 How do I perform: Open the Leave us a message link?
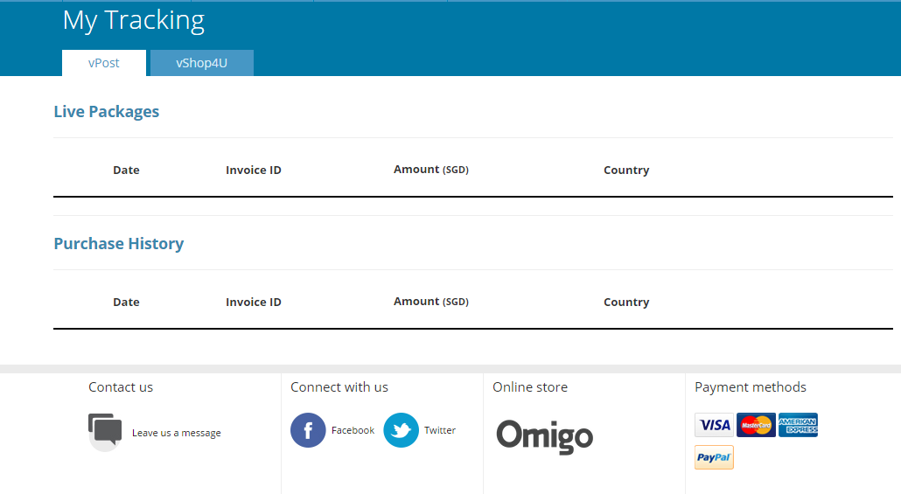(x=176, y=433)
